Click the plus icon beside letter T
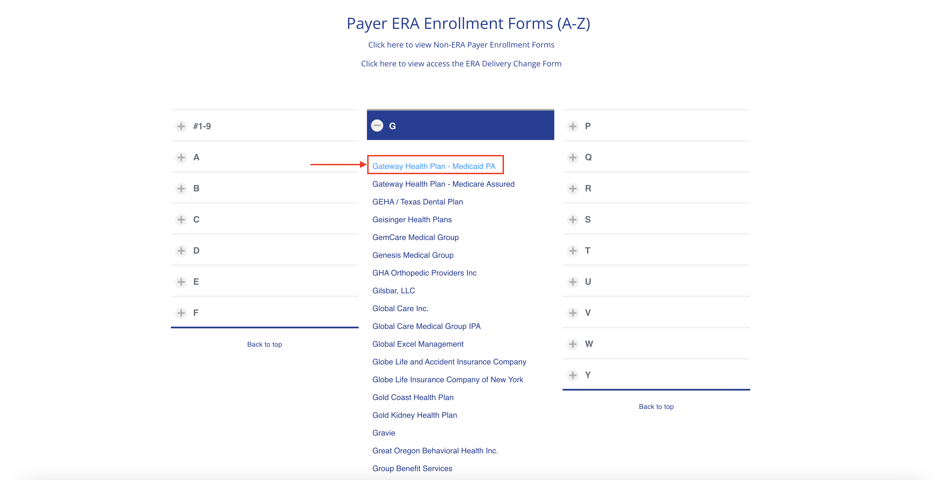 pyautogui.click(x=573, y=251)
